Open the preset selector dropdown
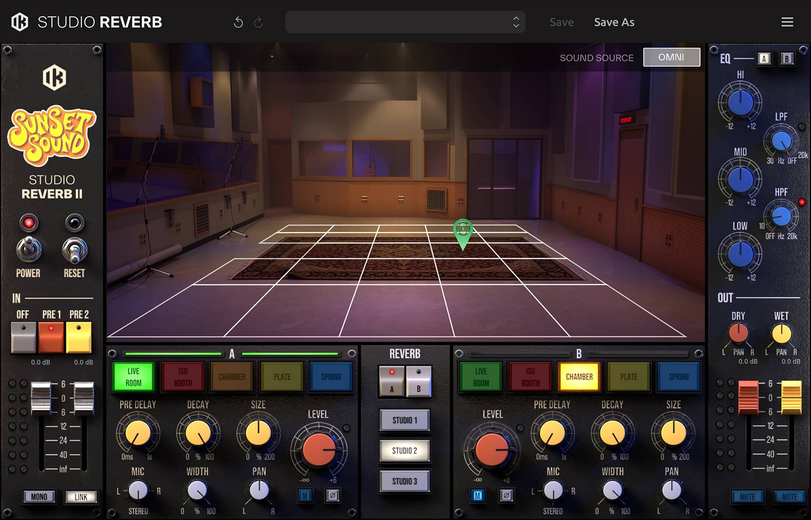The height and width of the screenshot is (520, 811). [x=405, y=22]
